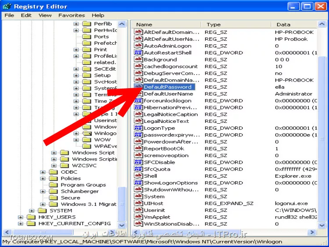Sort values by the Type column header
The height and width of the screenshot is (247, 329).
tap(236, 24)
